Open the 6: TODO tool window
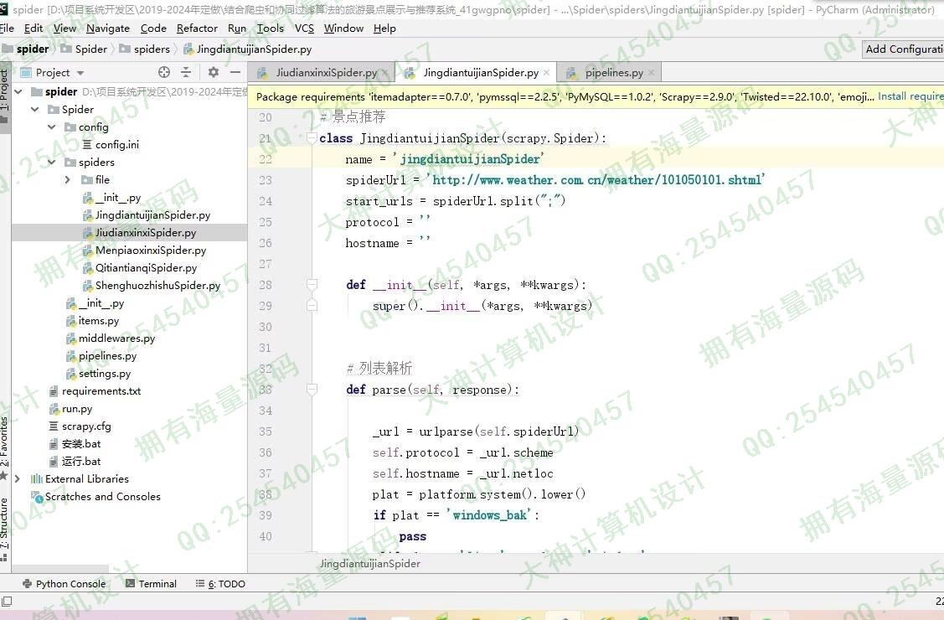The width and height of the screenshot is (944, 620). 220,584
